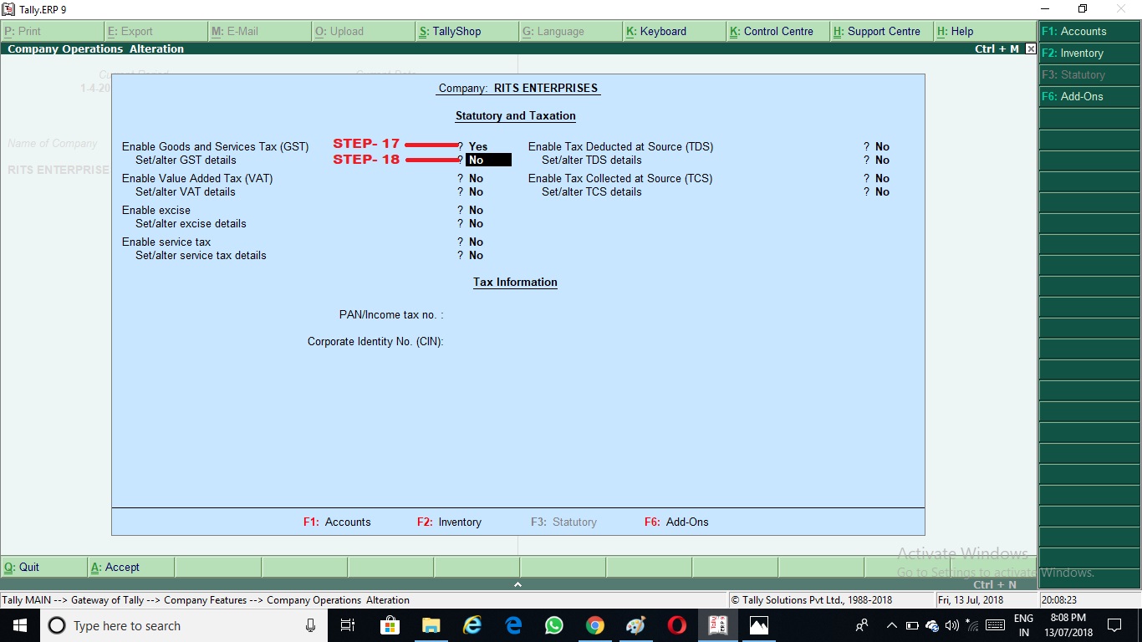
Task: Click the volume speaker icon
Action: click(x=951, y=625)
